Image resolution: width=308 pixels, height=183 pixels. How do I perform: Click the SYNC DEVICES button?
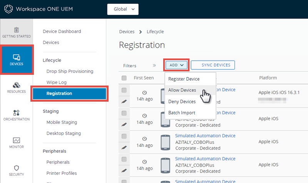click(213, 65)
